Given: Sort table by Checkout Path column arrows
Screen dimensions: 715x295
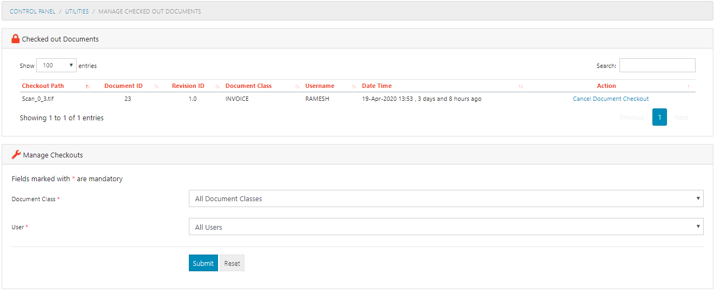Looking at the screenshot, I should pos(87,86).
